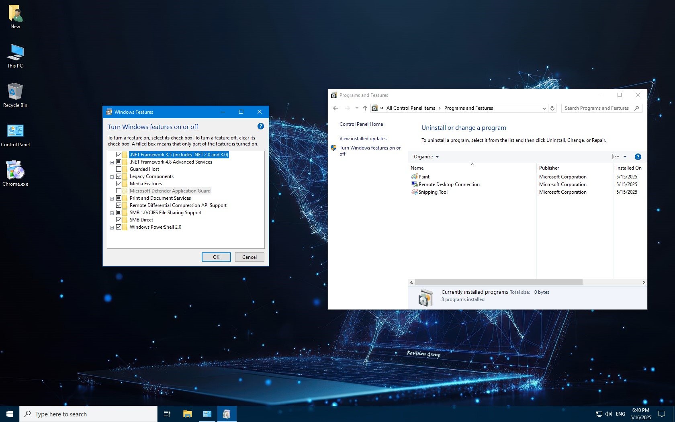Image resolution: width=675 pixels, height=422 pixels.
Task: Go up one level with up arrow
Action: pos(365,108)
